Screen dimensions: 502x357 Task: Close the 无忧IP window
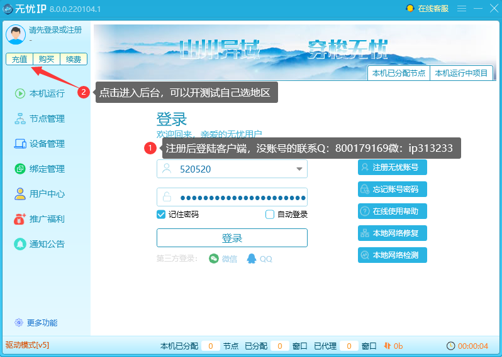point(494,9)
